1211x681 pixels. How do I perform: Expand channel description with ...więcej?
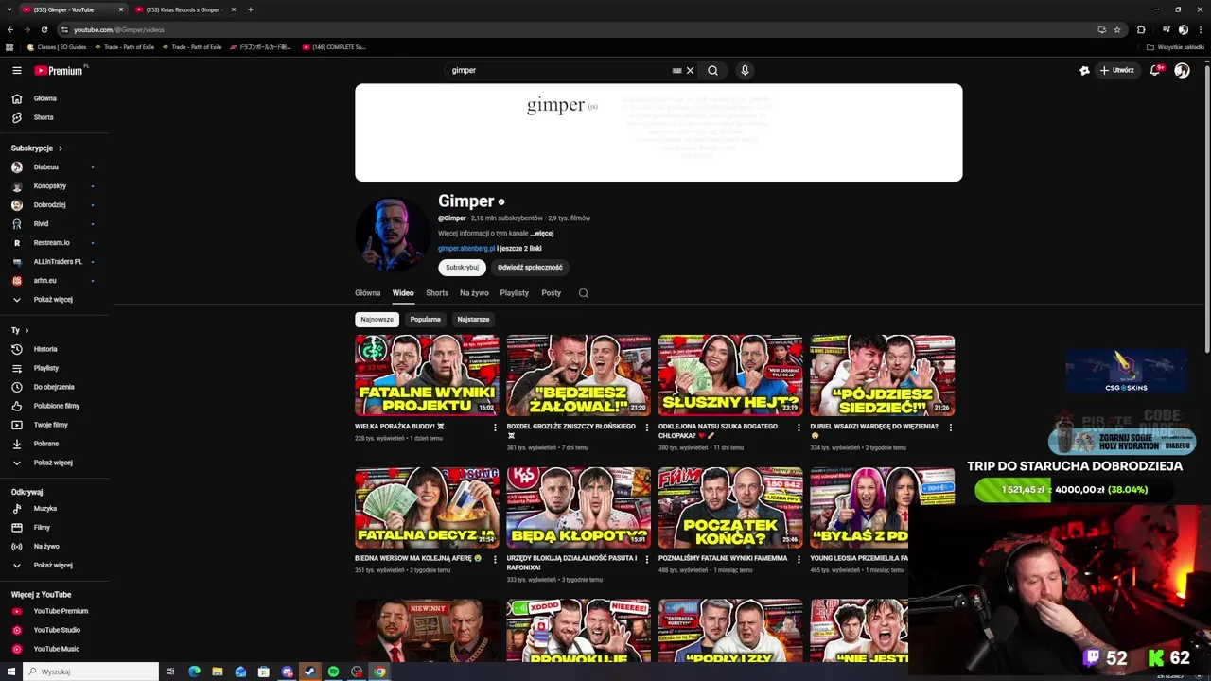coord(541,234)
